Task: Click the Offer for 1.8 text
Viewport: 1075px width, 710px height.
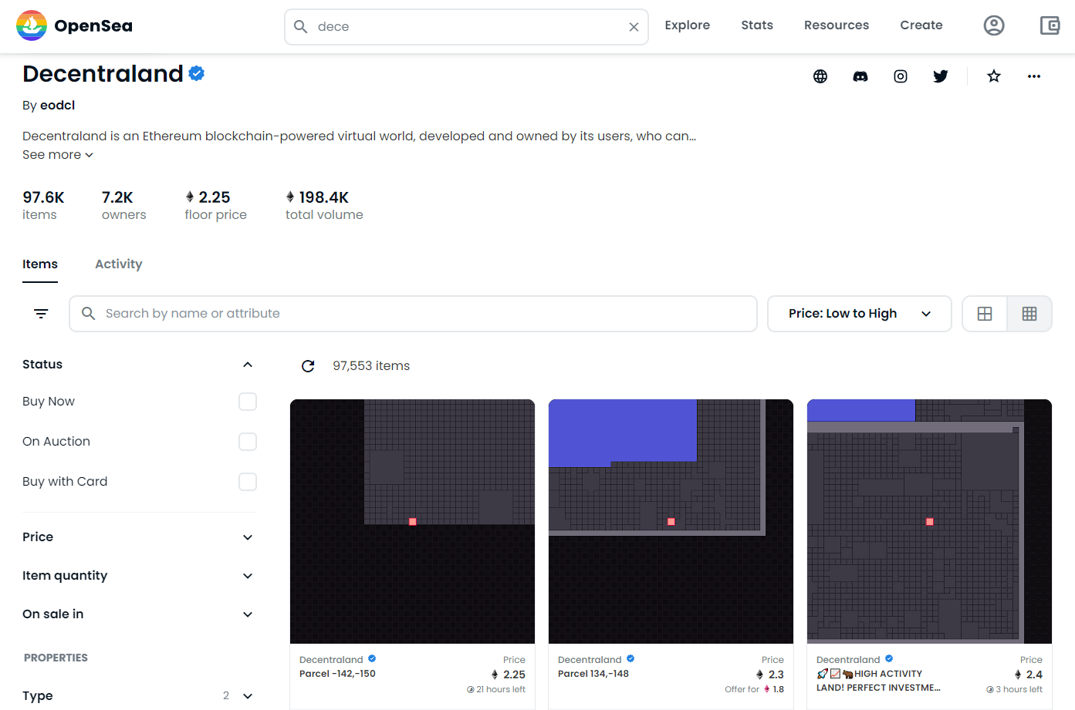Action: point(754,690)
